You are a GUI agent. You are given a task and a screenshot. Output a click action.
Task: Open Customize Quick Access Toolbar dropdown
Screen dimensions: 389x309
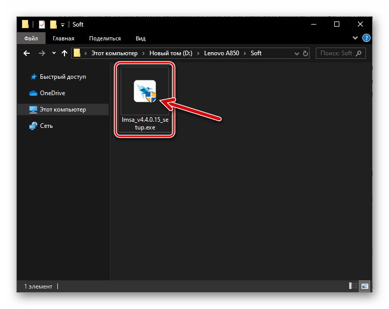tap(62, 25)
